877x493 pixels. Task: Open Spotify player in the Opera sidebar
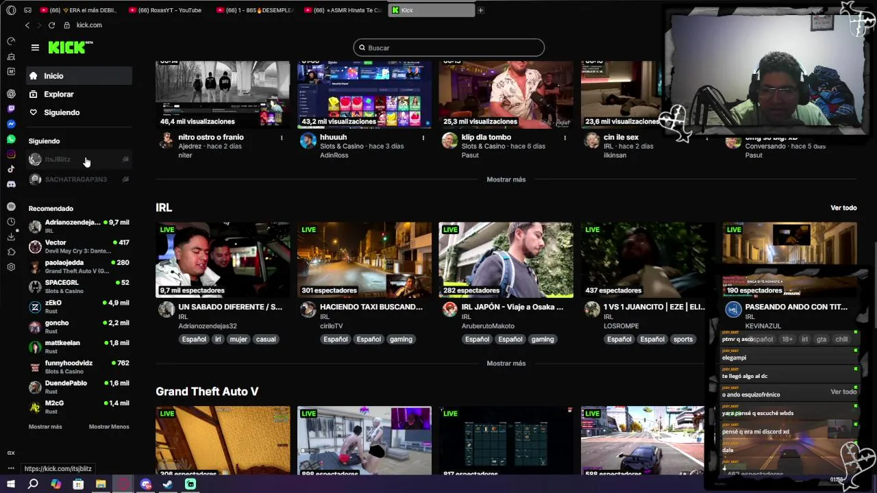click(11, 206)
